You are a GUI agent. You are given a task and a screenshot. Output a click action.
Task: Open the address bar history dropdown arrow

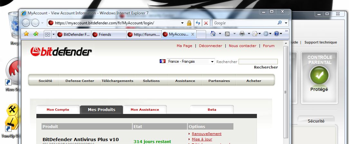point(182,23)
